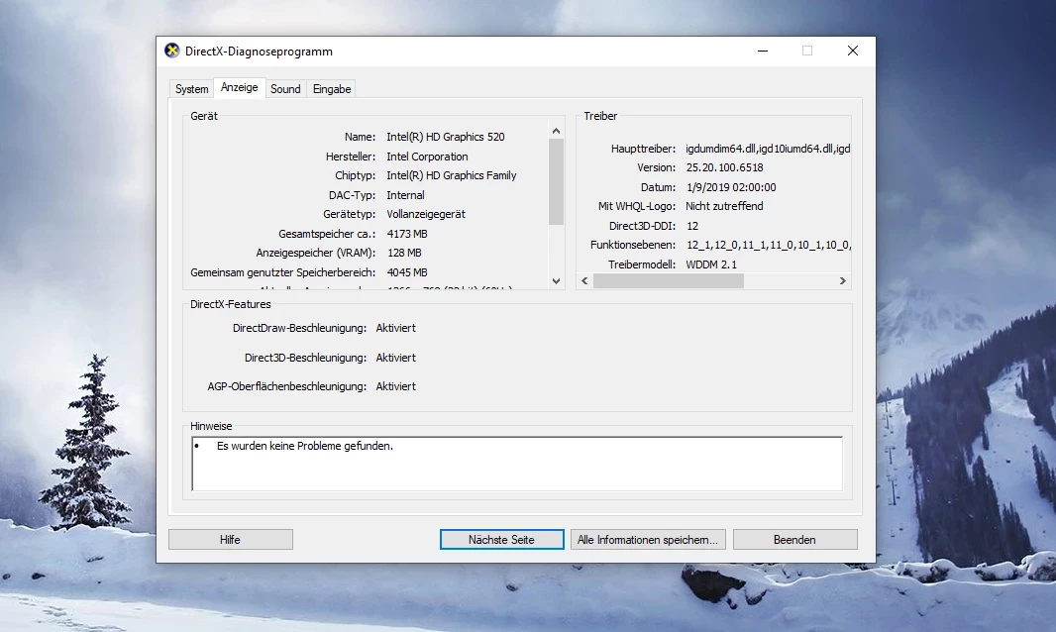Click the left arrow of the Treiber scrollbar

click(584, 281)
